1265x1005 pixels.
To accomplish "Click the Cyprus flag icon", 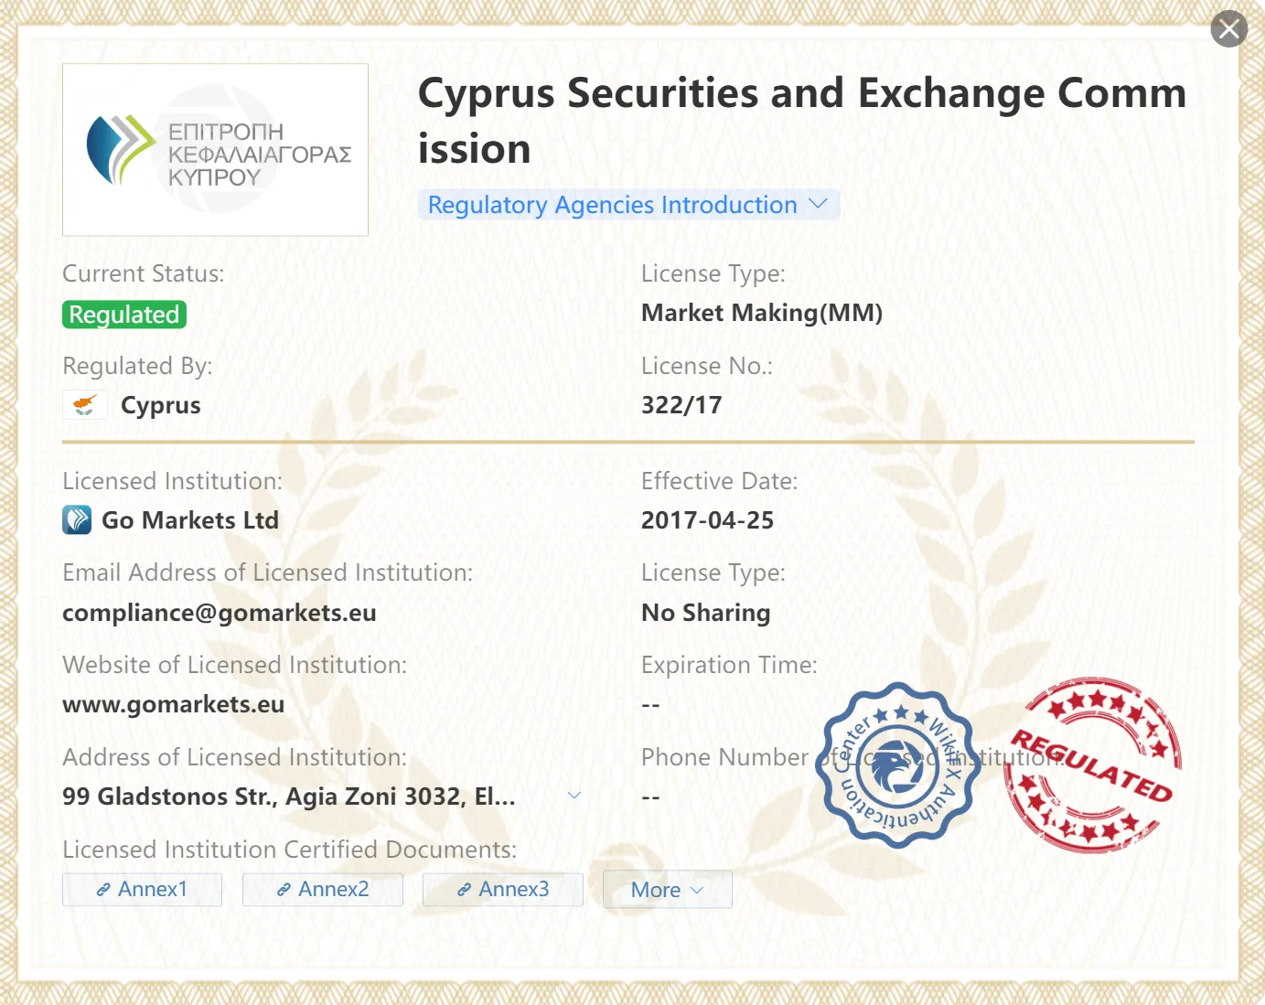I will point(84,404).
